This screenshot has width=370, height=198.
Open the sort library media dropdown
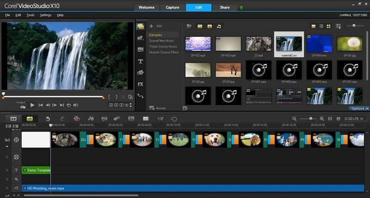(339, 26)
